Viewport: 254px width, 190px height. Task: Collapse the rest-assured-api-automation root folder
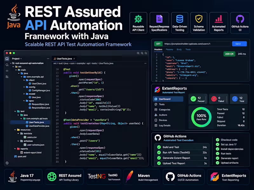[x=11, y=63]
